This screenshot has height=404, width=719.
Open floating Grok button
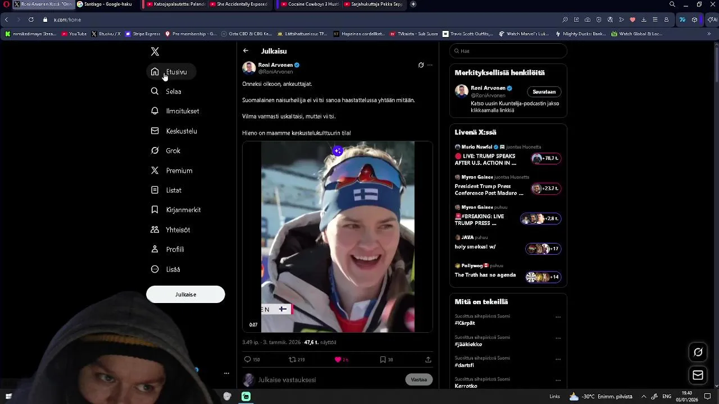[x=698, y=352]
